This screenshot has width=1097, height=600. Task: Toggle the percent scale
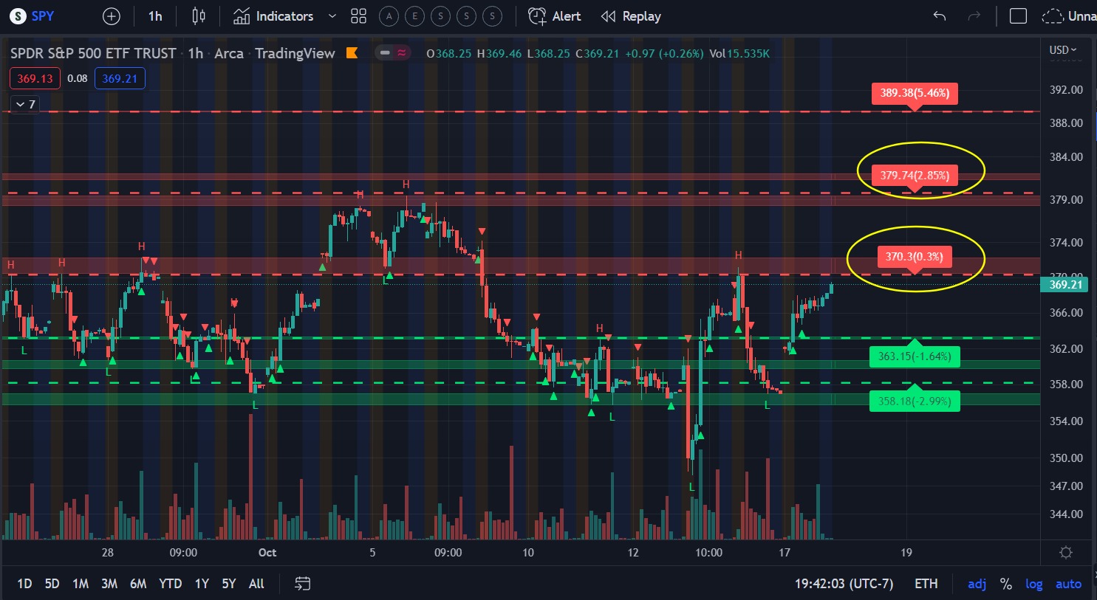pyautogui.click(x=1005, y=584)
